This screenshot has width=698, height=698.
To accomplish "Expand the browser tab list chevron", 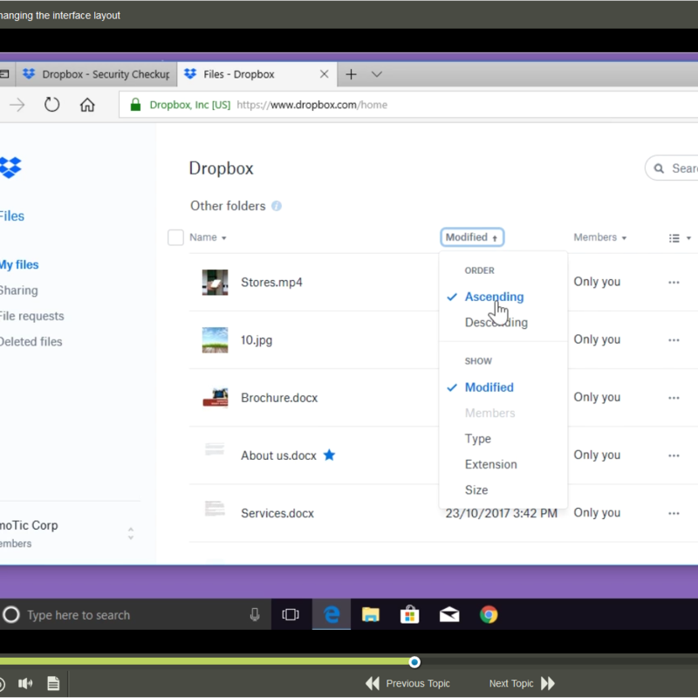I will click(377, 74).
